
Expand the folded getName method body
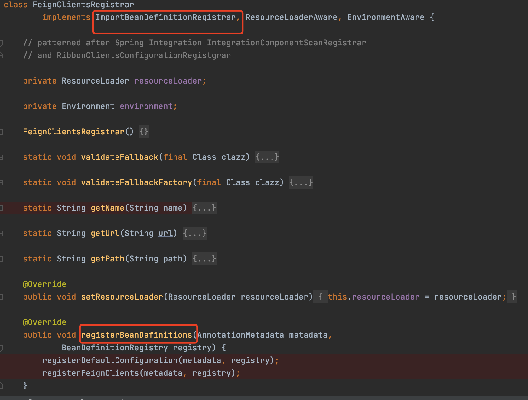[204, 208]
